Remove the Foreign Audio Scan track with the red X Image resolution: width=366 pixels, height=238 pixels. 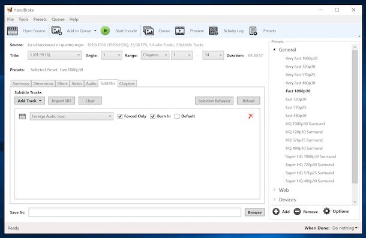click(251, 116)
